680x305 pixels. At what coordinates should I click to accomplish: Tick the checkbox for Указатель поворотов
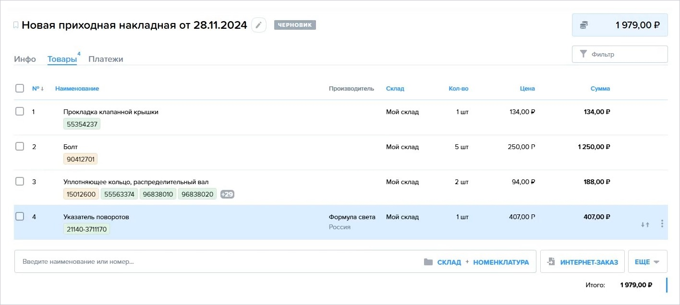(20, 216)
